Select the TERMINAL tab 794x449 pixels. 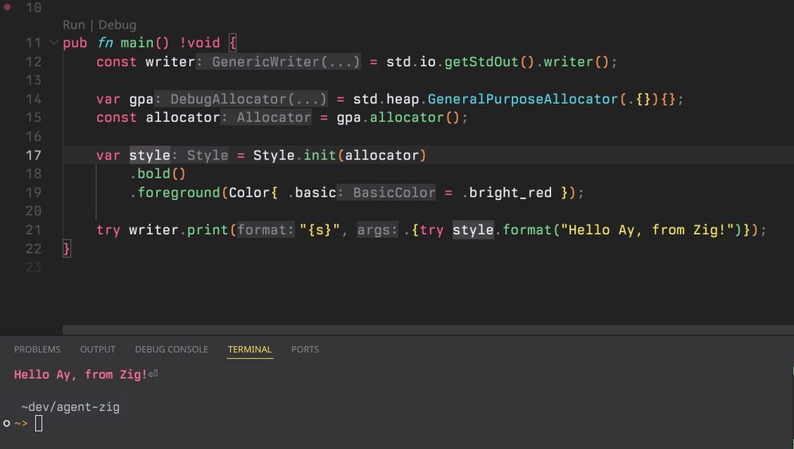point(249,349)
